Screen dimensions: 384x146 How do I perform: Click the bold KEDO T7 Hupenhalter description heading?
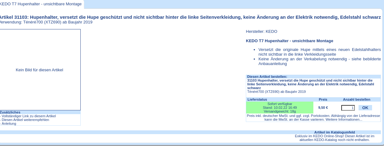289,41
